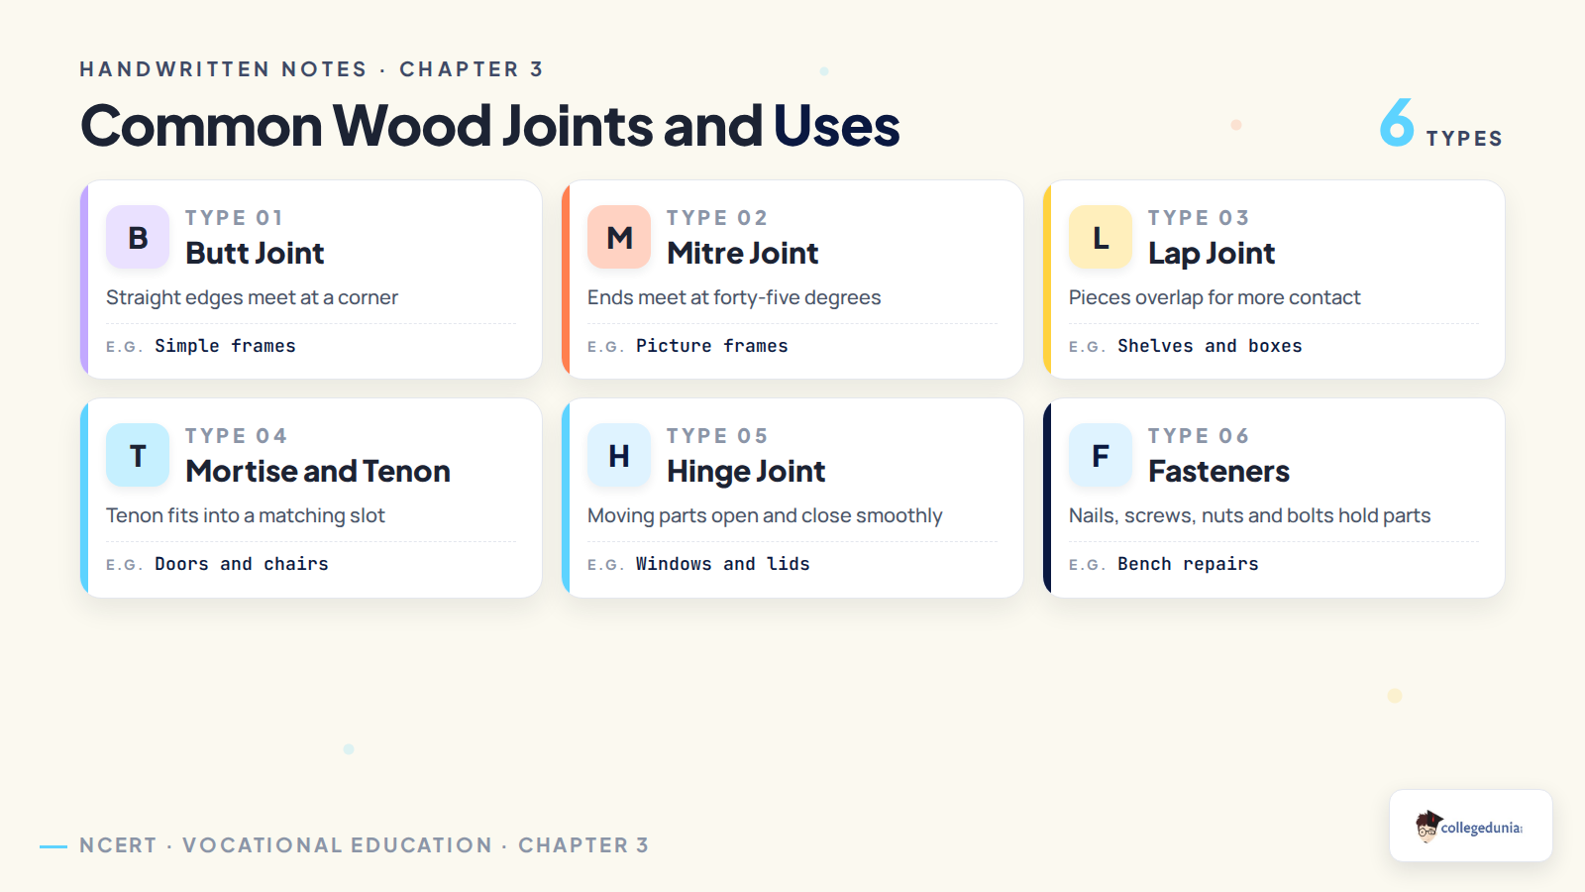Click the 'TYPE 03' label
Viewport: 1585px width, 892px height.
[x=1199, y=218]
